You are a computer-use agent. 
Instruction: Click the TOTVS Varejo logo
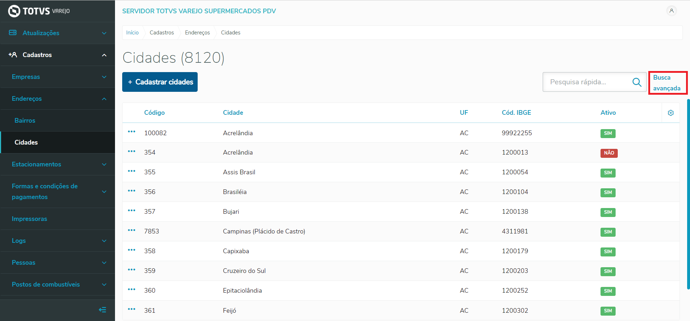pos(39,11)
